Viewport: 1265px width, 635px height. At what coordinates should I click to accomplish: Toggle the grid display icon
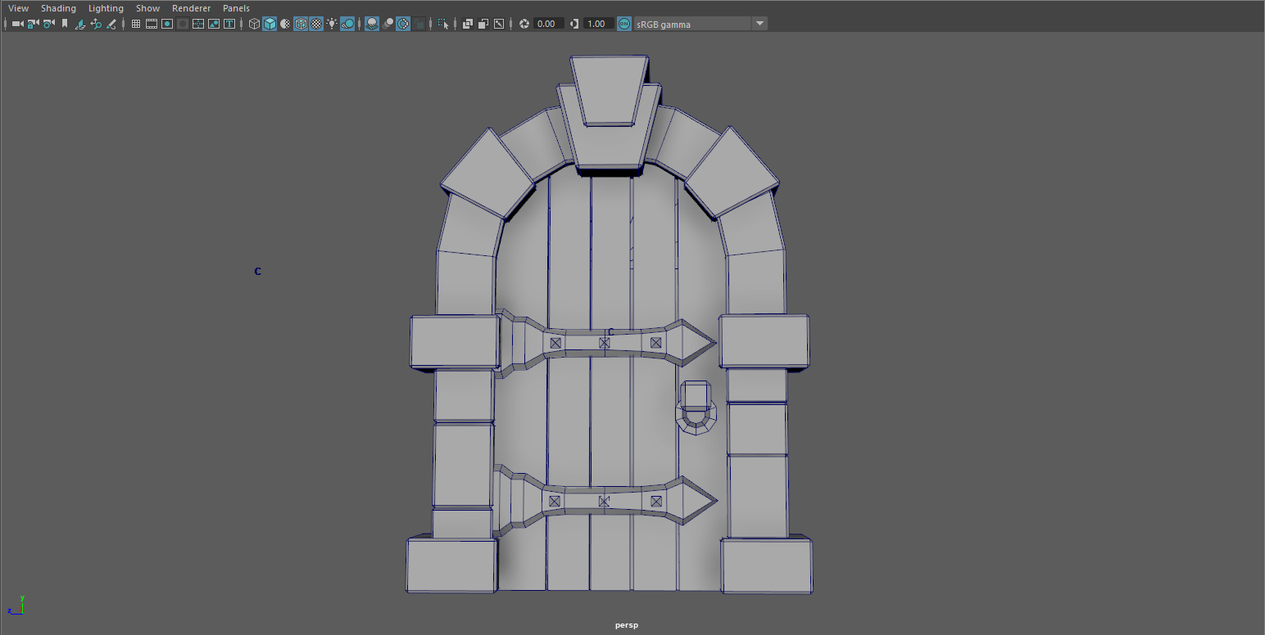coord(135,23)
